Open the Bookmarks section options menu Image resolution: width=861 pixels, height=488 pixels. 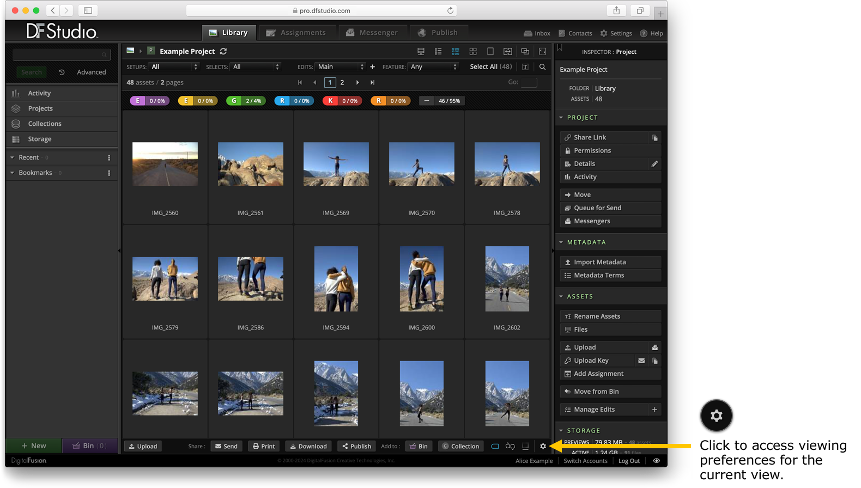pyautogui.click(x=109, y=173)
